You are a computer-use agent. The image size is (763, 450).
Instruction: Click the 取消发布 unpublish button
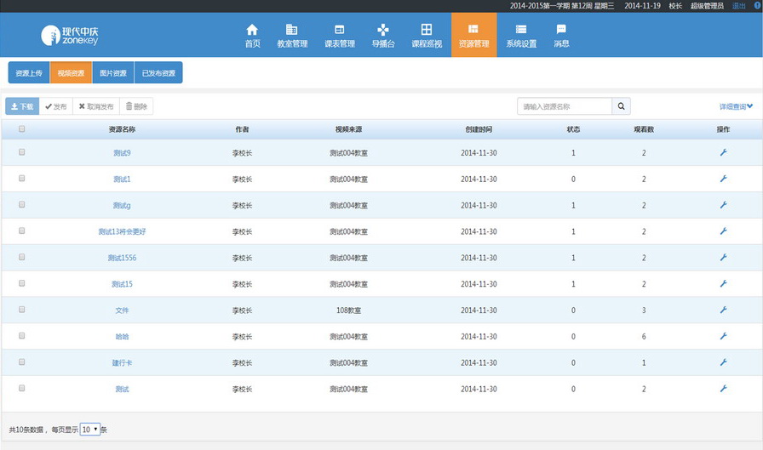coord(95,106)
